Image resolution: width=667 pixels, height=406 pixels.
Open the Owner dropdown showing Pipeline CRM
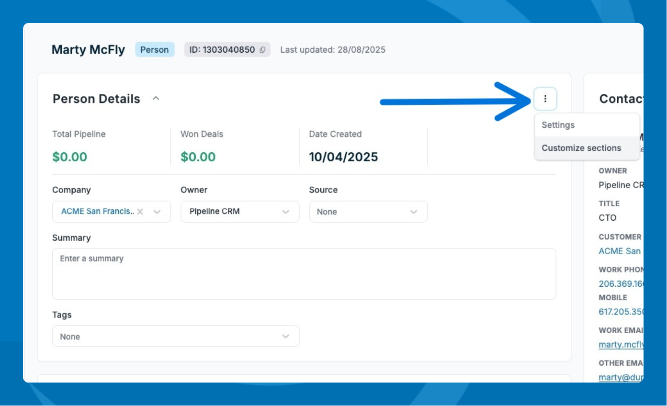[239, 212]
